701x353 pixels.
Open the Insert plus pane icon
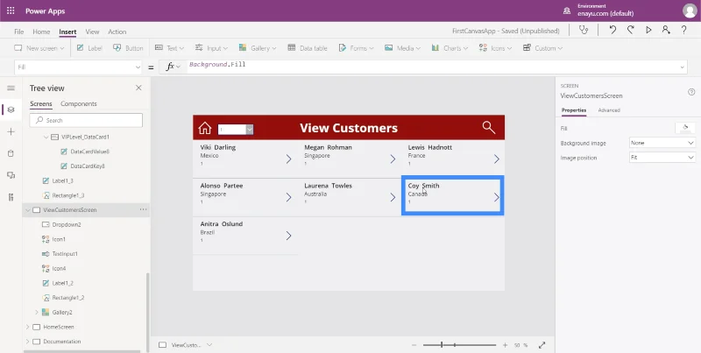(x=11, y=131)
